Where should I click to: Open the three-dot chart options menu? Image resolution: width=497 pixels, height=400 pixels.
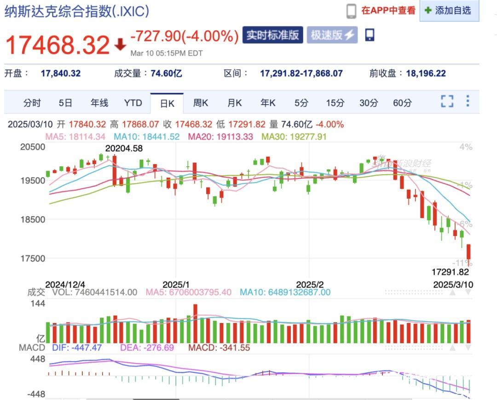pyautogui.click(x=468, y=101)
